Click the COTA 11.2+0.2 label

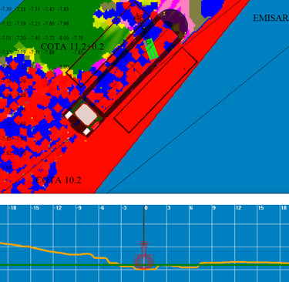[x=72, y=46]
